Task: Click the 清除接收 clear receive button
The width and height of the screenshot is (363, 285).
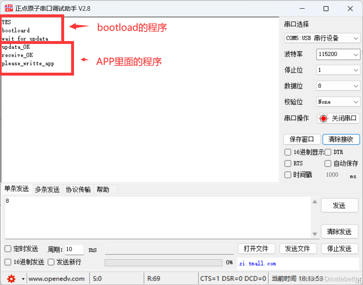Action: 341,139
